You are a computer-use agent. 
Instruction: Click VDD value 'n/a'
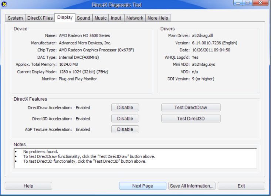pyautogui.click(x=195, y=72)
